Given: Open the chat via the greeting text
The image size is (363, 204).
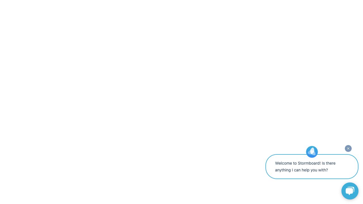Looking at the screenshot, I should pos(305,167).
